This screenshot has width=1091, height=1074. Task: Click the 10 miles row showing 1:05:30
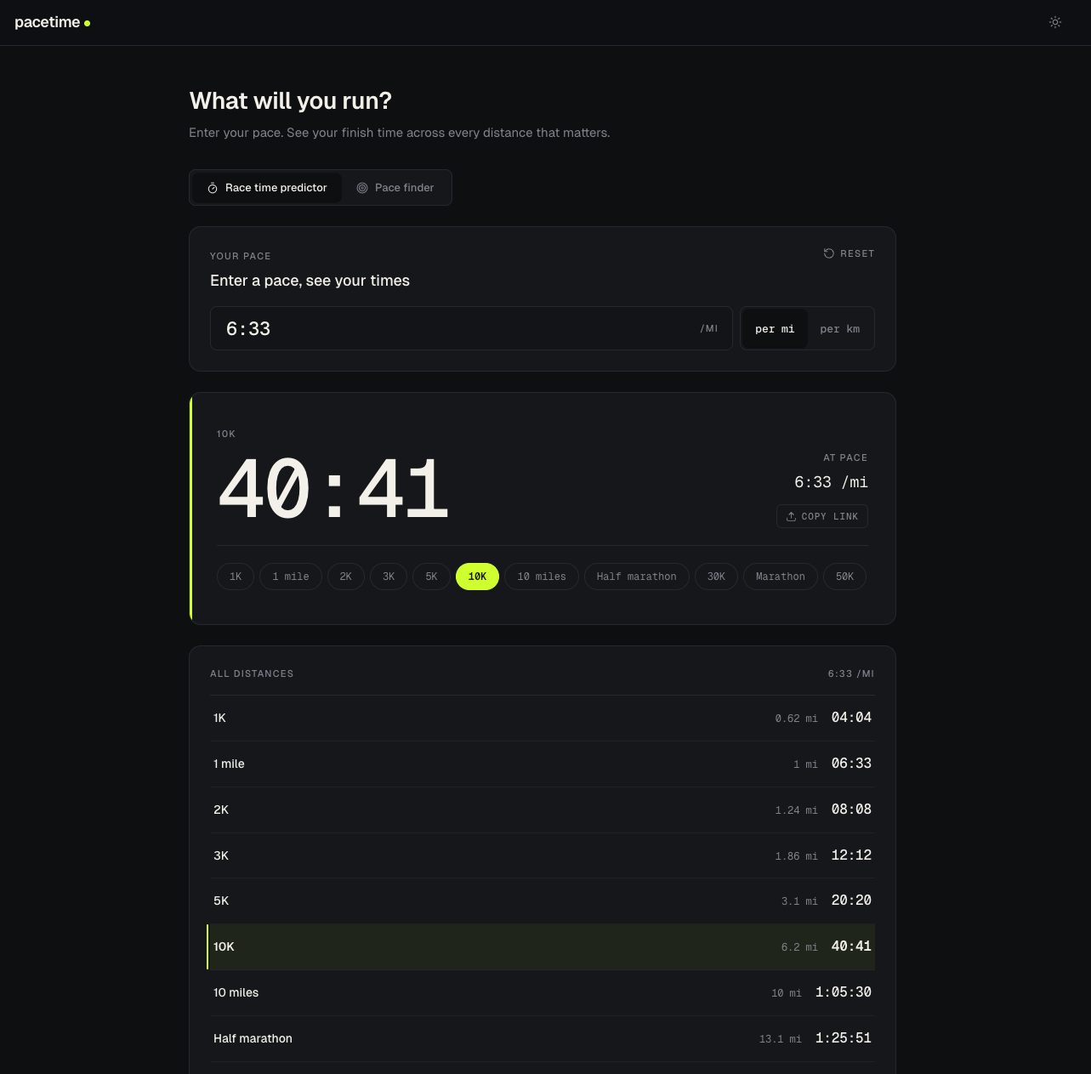pyautogui.click(x=542, y=992)
